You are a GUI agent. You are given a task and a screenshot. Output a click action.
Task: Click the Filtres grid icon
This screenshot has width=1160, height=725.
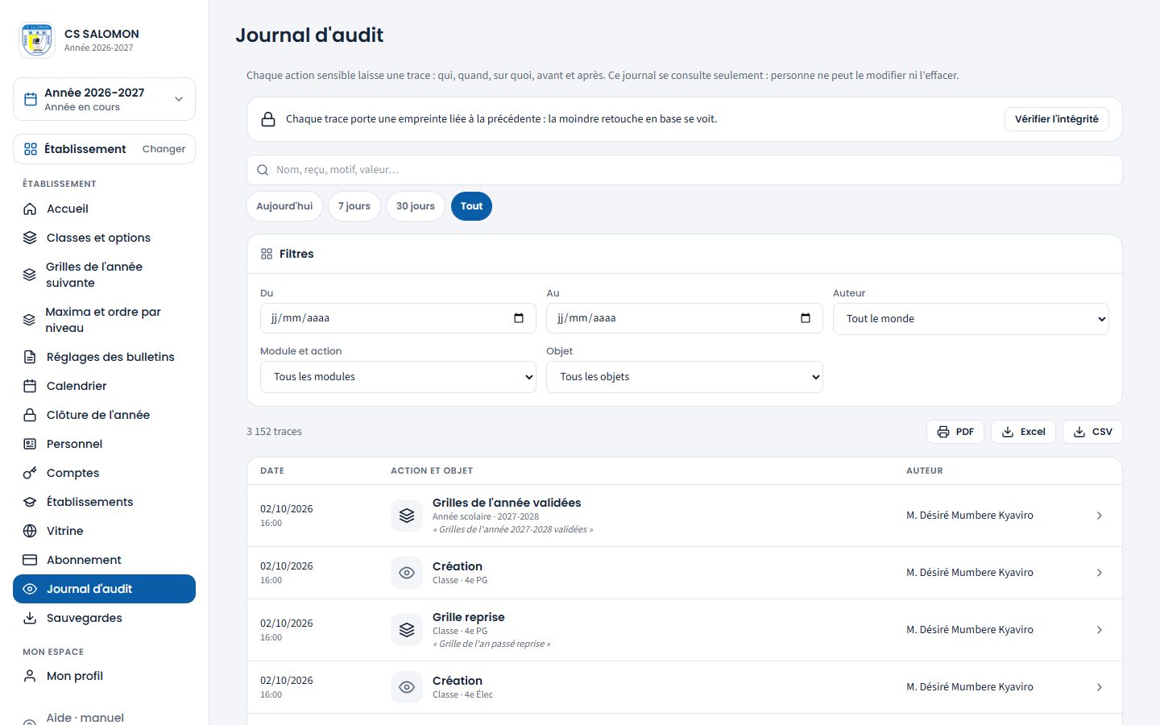click(267, 254)
